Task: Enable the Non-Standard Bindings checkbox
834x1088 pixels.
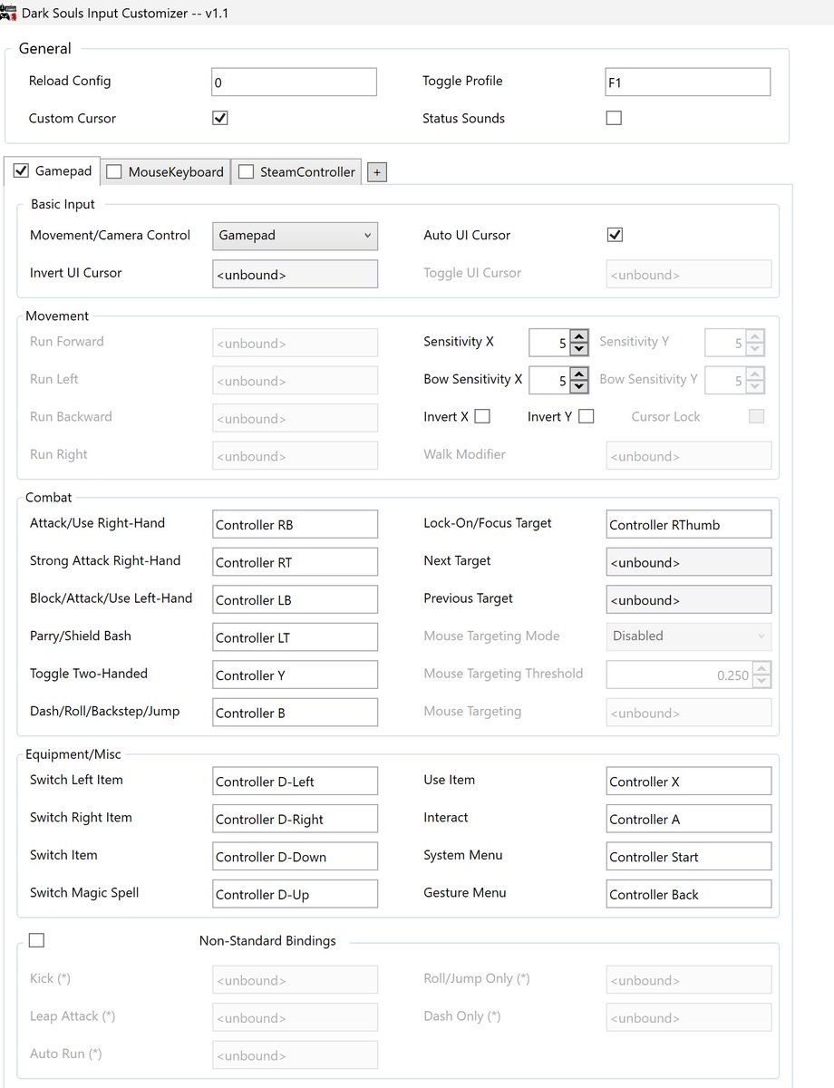Action: (x=36, y=940)
